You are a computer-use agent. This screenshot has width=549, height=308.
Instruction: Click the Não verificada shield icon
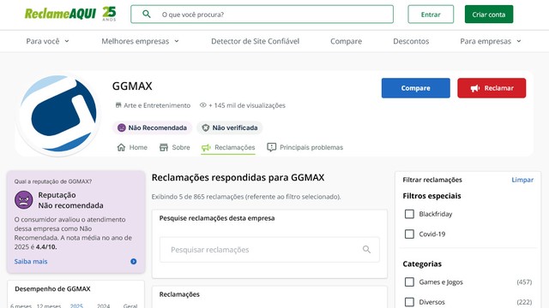(206, 127)
